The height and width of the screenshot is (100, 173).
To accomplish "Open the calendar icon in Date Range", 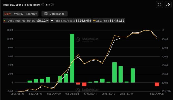I will click(x=46, y=14).
